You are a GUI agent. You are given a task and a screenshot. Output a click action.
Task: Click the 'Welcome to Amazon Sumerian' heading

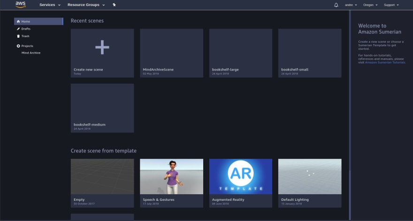click(x=380, y=29)
